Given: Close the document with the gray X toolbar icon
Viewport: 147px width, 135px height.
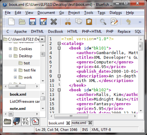Looking at the screenshot, I should click(x=54, y=21).
